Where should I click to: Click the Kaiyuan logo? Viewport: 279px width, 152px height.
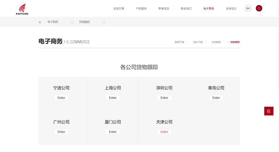tap(22, 9)
